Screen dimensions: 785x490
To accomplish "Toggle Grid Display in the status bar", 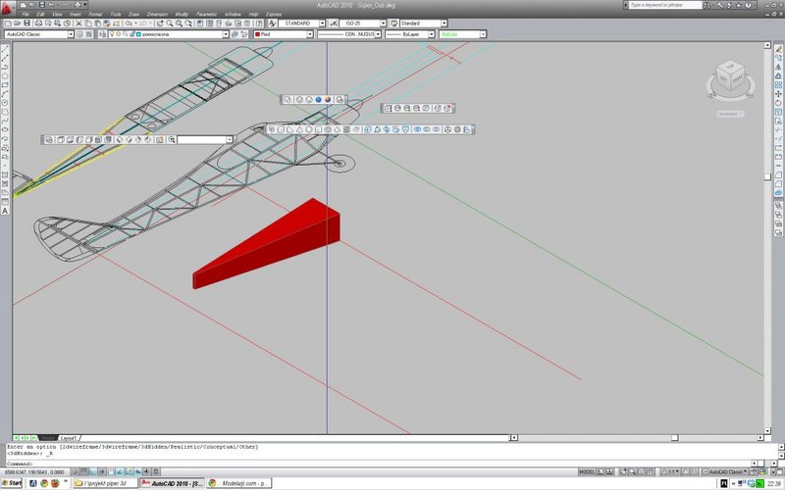I will coord(83,471).
